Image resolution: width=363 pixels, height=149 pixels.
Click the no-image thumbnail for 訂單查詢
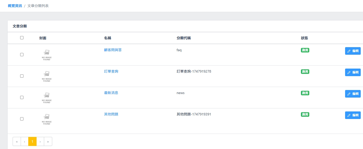point(47,76)
